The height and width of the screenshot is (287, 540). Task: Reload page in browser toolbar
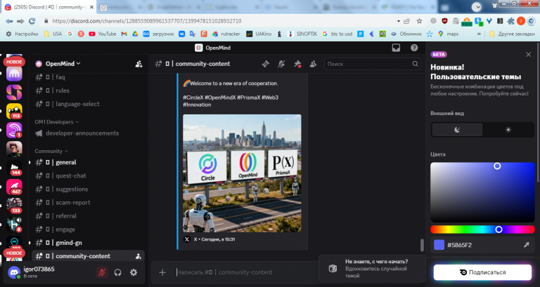point(32,21)
